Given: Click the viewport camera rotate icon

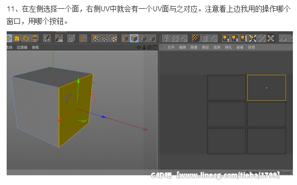Looking at the screenshot, I should [x=149, y=47].
